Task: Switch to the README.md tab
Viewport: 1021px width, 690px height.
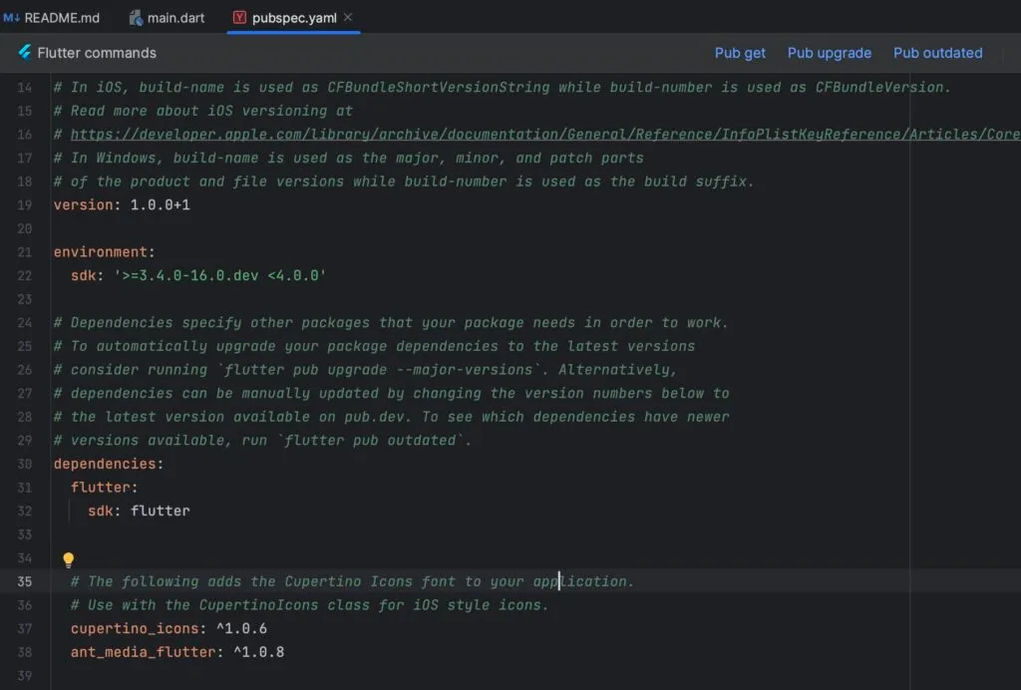Action: pos(52,18)
